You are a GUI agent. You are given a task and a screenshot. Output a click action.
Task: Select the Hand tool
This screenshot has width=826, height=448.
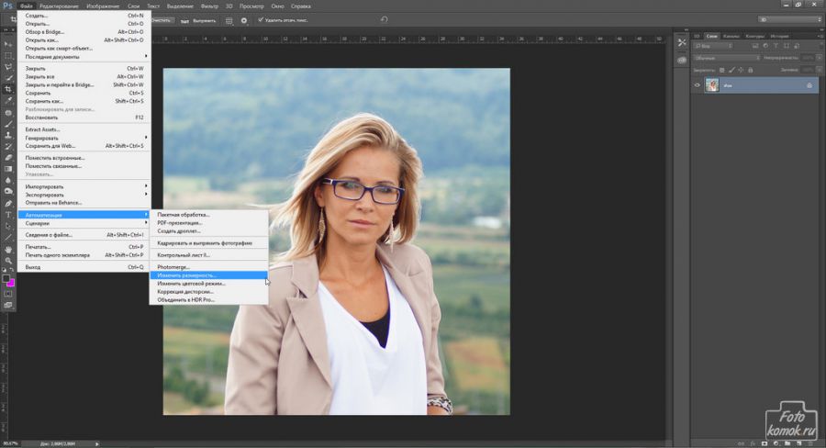tap(7, 249)
